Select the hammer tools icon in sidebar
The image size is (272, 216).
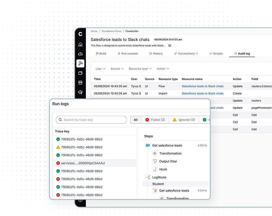pos(80,64)
